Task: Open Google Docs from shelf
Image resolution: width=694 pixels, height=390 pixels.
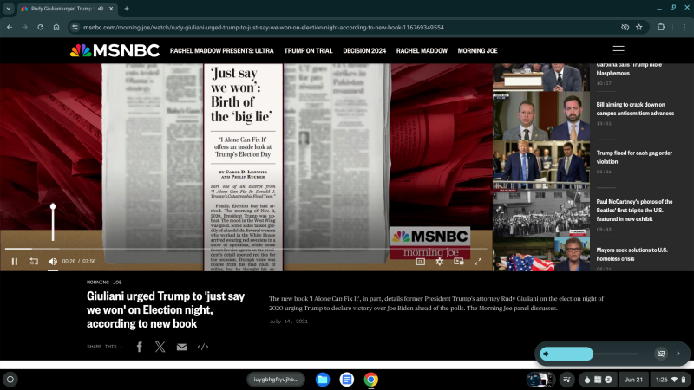Action: point(346,380)
